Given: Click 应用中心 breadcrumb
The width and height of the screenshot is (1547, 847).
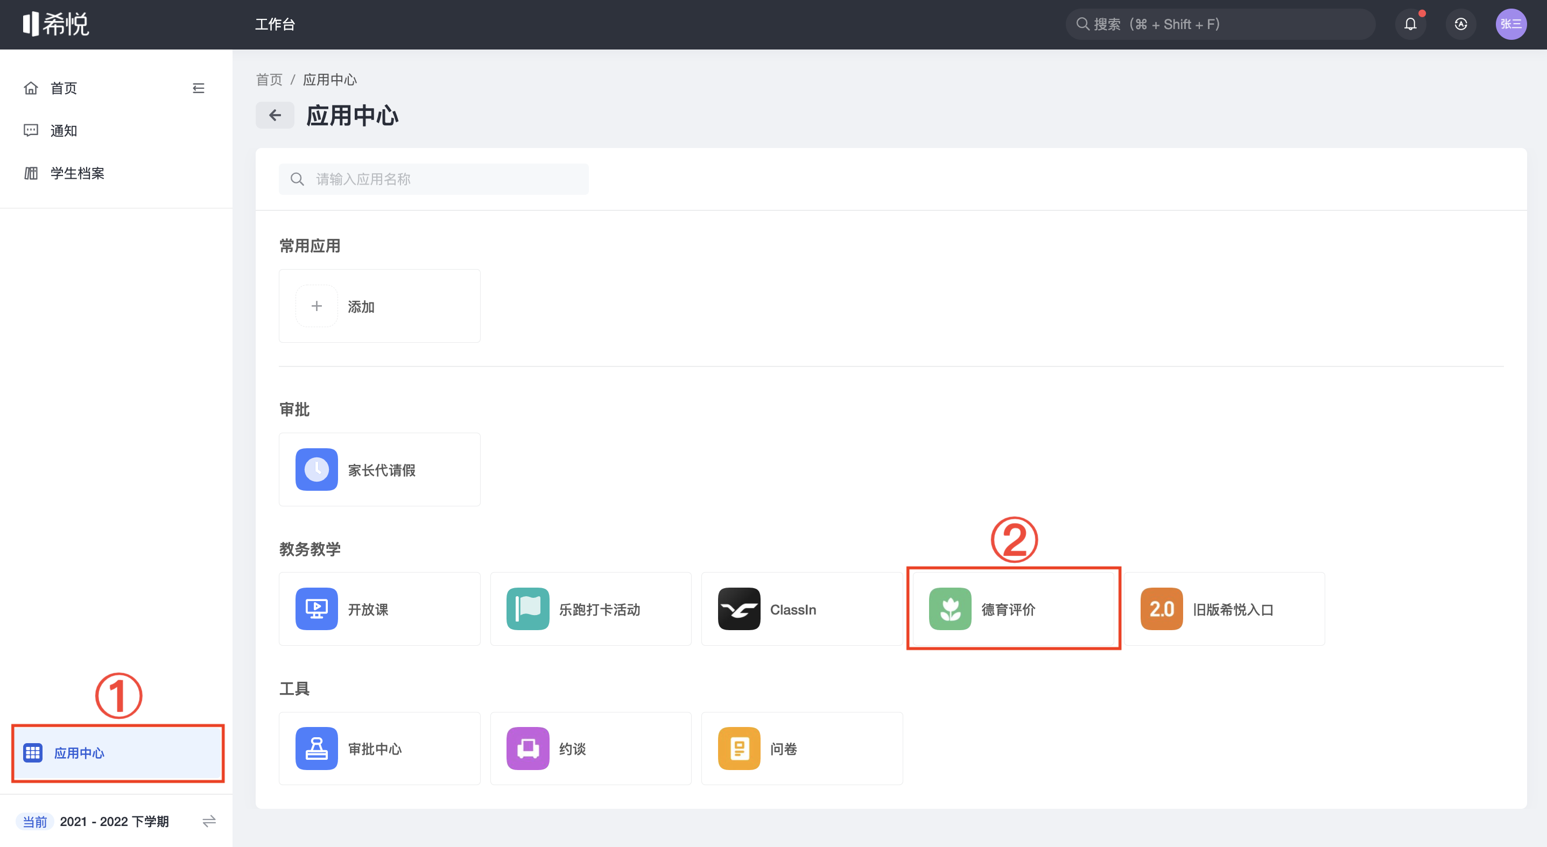Looking at the screenshot, I should pyautogui.click(x=330, y=79).
